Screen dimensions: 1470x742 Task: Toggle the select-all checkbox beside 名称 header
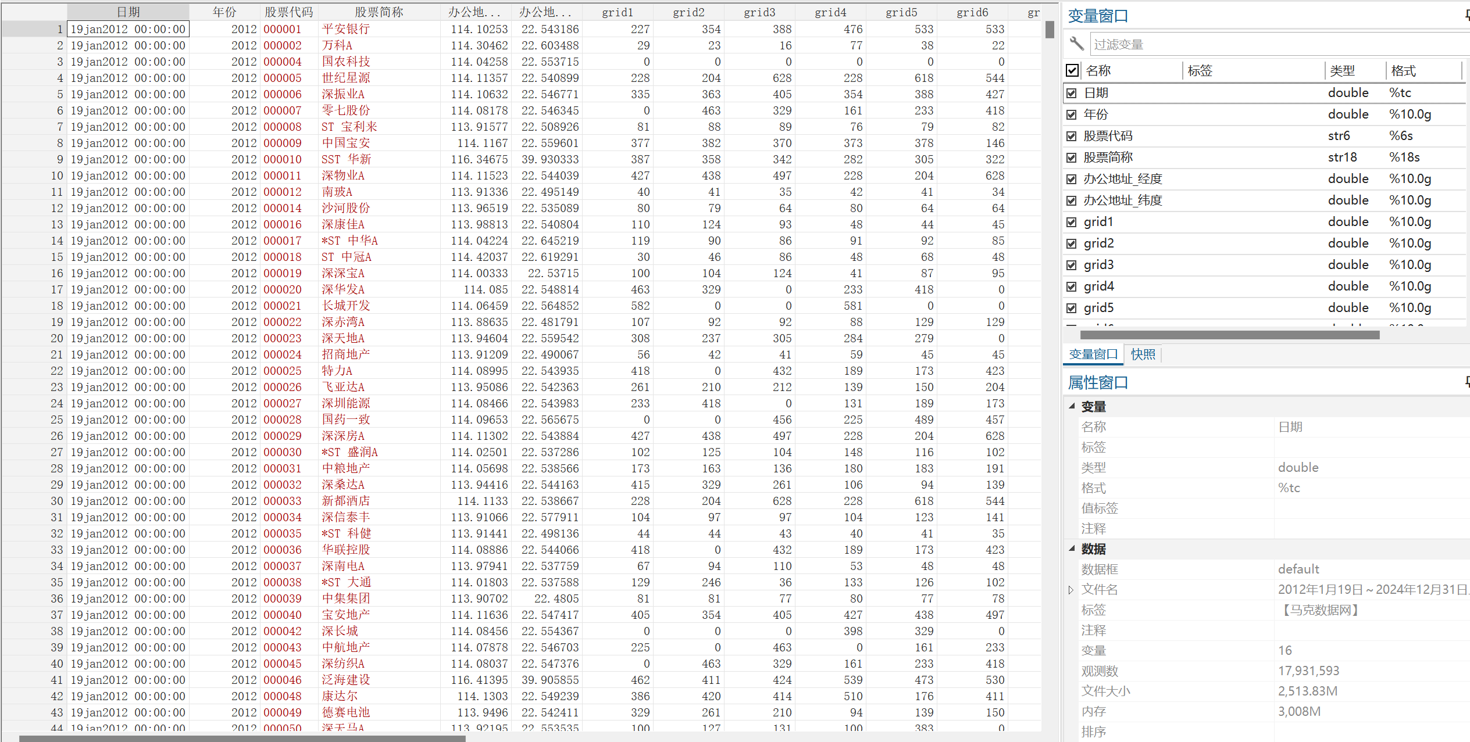click(1072, 70)
